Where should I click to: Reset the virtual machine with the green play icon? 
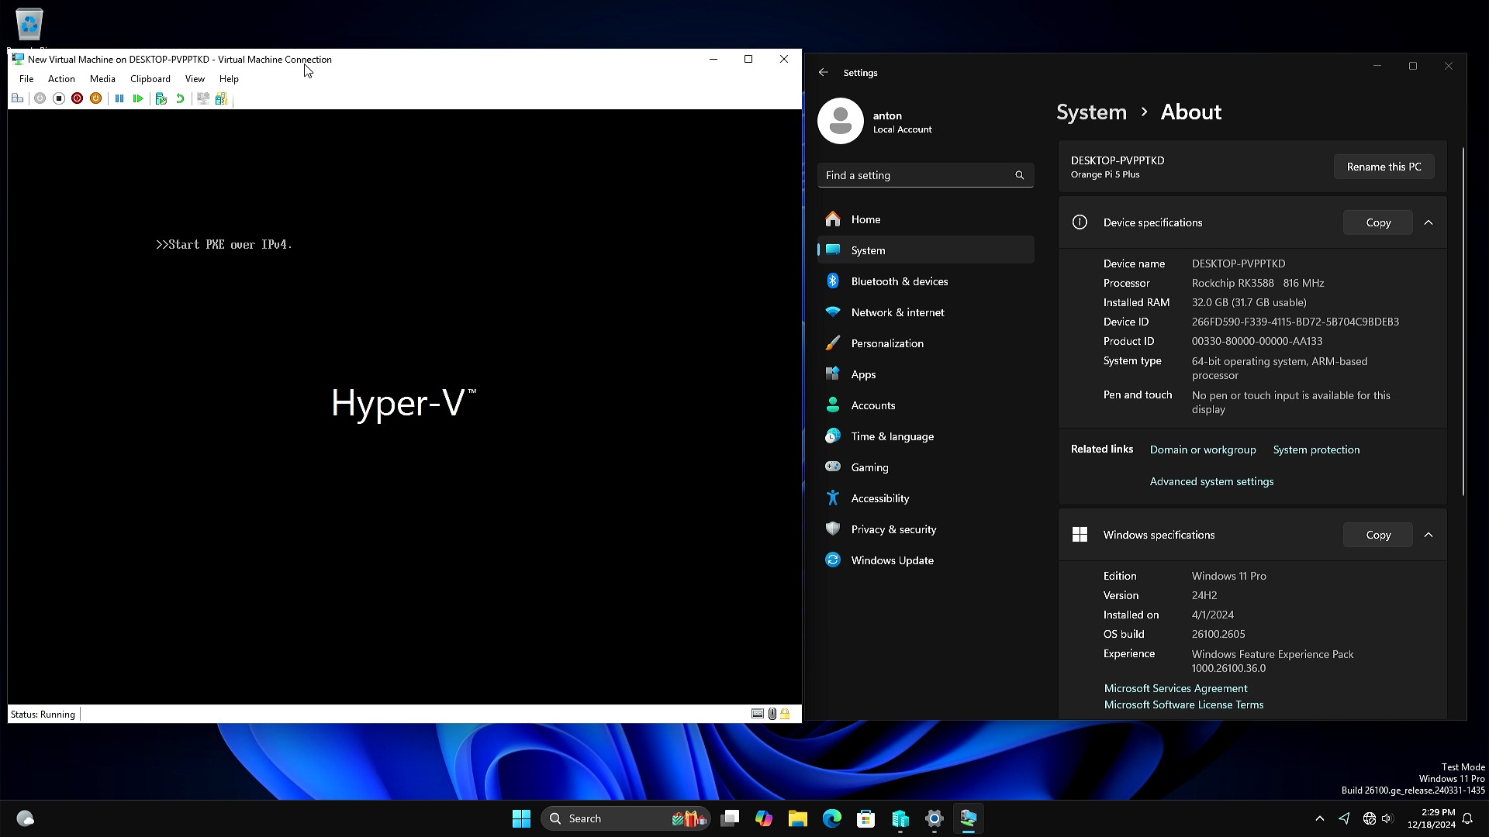[x=138, y=98]
